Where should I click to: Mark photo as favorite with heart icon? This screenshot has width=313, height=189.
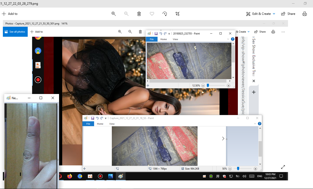(x=152, y=14)
